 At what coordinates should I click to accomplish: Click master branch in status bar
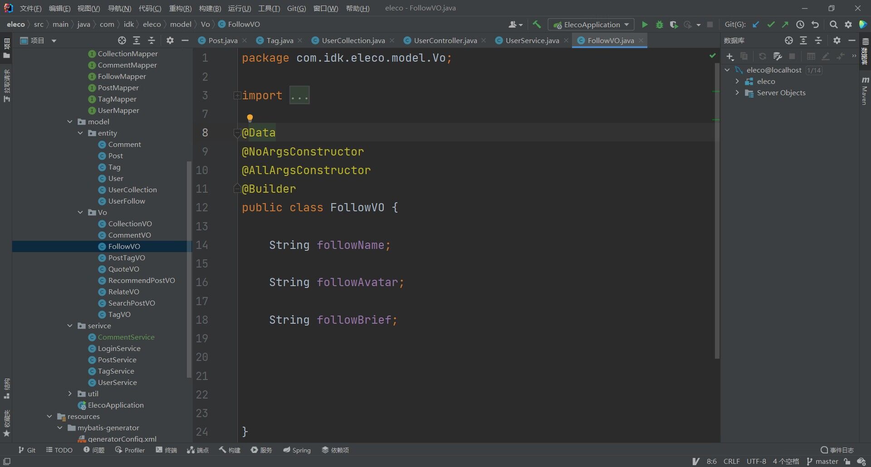pos(822,461)
